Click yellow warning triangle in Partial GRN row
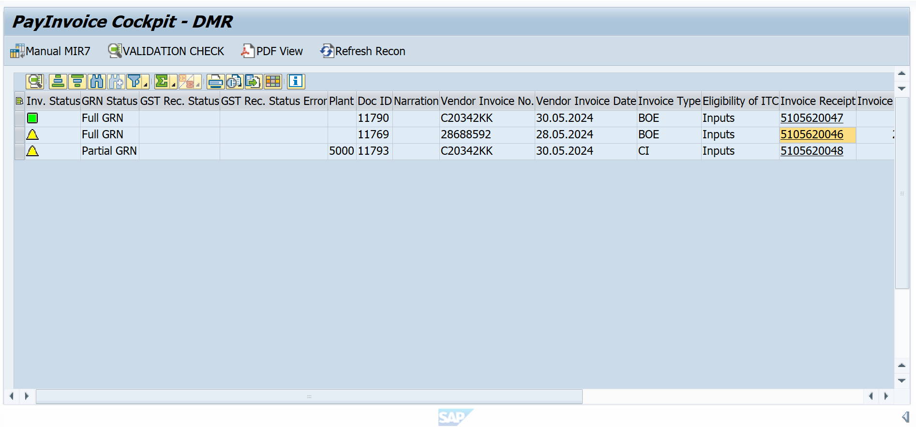 point(32,151)
